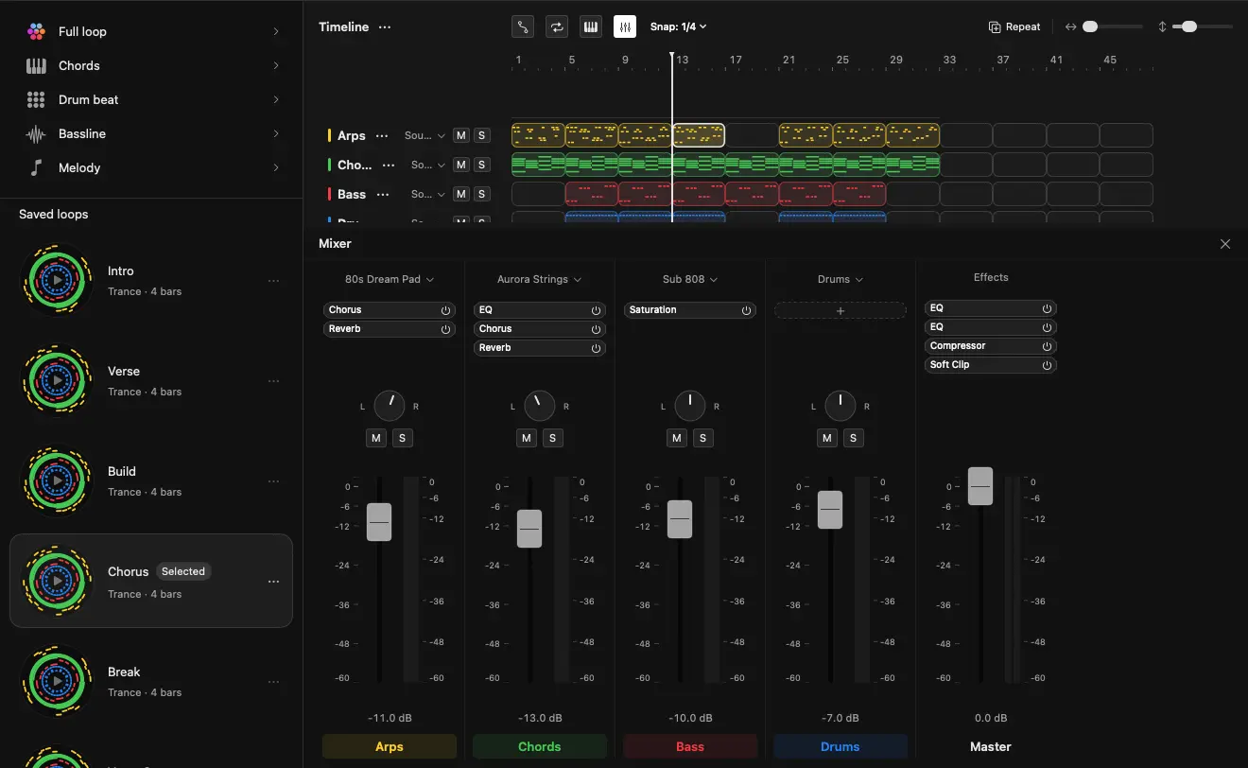1248x768 pixels.
Task: Open Arps track options ellipsis
Action: pyautogui.click(x=382, y=136)
